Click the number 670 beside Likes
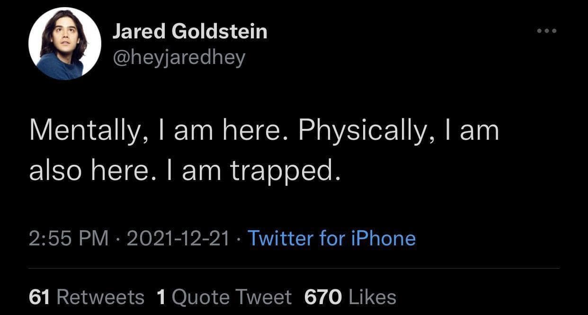Image resolution: width=588 pixels, height=315 pixels. click(322, 297)
